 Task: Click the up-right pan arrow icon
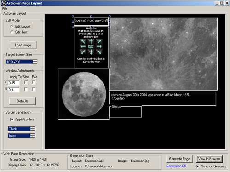99,41
